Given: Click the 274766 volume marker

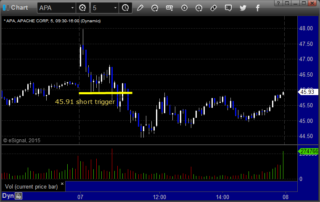Looking at the screenshot, I should tap(309, 151).
